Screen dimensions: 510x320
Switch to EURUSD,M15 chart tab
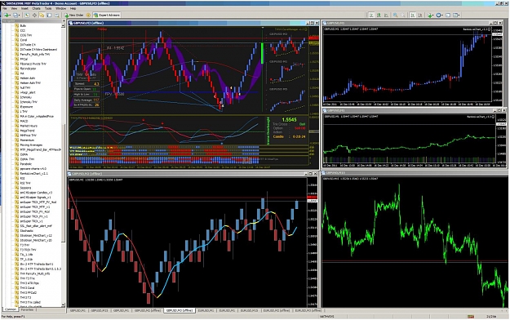tap(249, 311)
